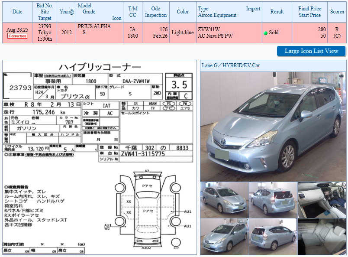
Task: Click the red Correction badge
Action: coord(17,36)
